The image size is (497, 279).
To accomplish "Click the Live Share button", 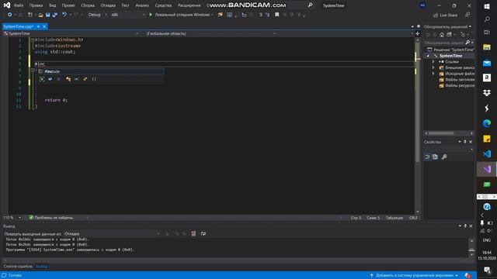I will [445, 15].
